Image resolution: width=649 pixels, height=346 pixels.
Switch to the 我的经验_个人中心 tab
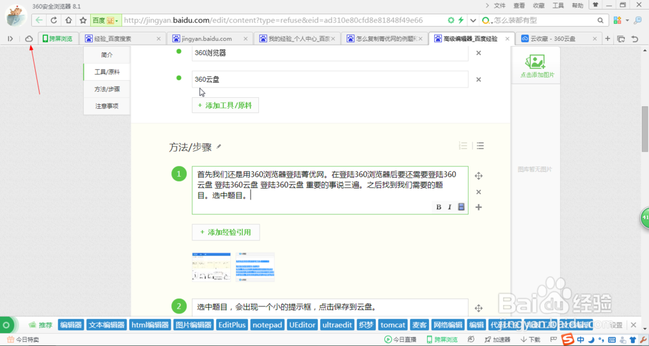(x=297, y=39)
